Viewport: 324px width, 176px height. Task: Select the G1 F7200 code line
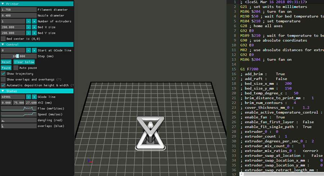[x=249, y=69]
